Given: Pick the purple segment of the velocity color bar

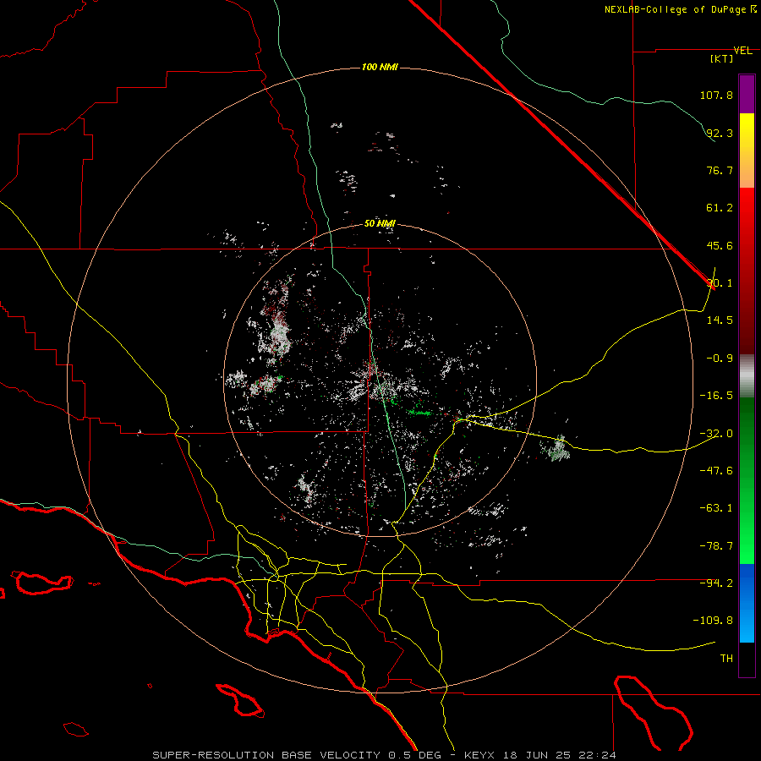Looking at the screenshot, I should click(x=747, y=94).
